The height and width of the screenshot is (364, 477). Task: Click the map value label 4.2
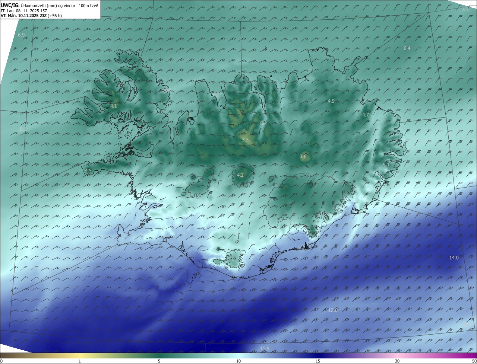[x=240, y=175]
